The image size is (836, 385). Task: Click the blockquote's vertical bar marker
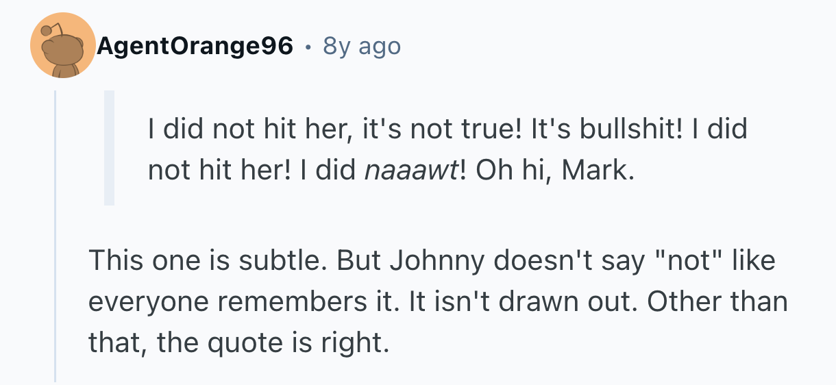pyautogui.click(x=109, y=147)
